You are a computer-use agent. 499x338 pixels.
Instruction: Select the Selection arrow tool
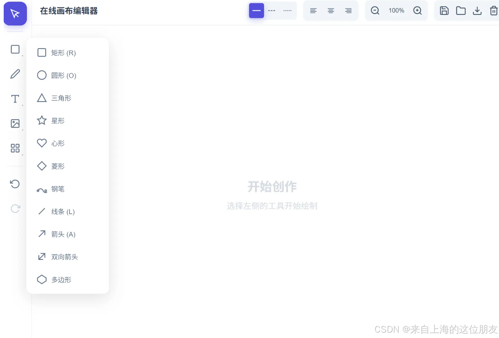[15, 14]
